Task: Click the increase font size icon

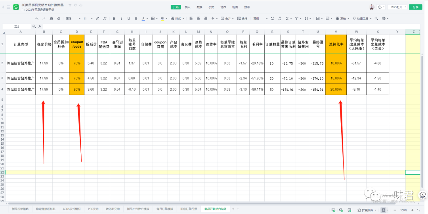Action: click(x=97, y=19)
